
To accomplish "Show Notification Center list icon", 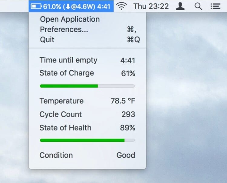I will 215,6.
